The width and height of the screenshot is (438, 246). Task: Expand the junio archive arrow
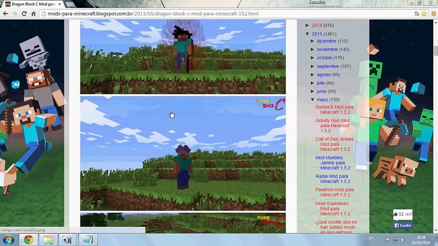[313, 92]
